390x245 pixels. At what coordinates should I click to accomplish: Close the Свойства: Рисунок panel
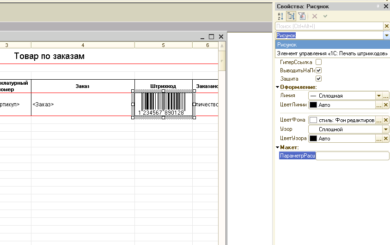tap(386, 6)
